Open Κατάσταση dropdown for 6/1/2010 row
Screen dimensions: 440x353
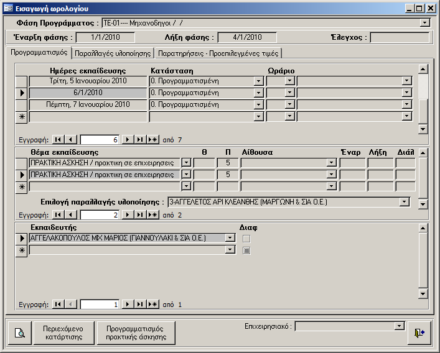tap(259, 93)
